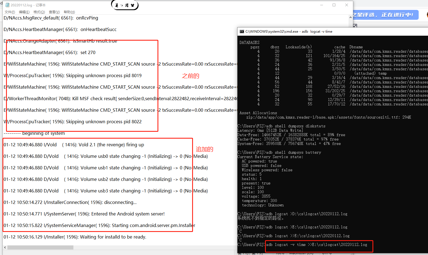428x255 pixels.
Task: Click the line 'D/NAccs.HeartbeatManager( 6561): set 270'
Action: pyautogui.click(x=49, y=52)
